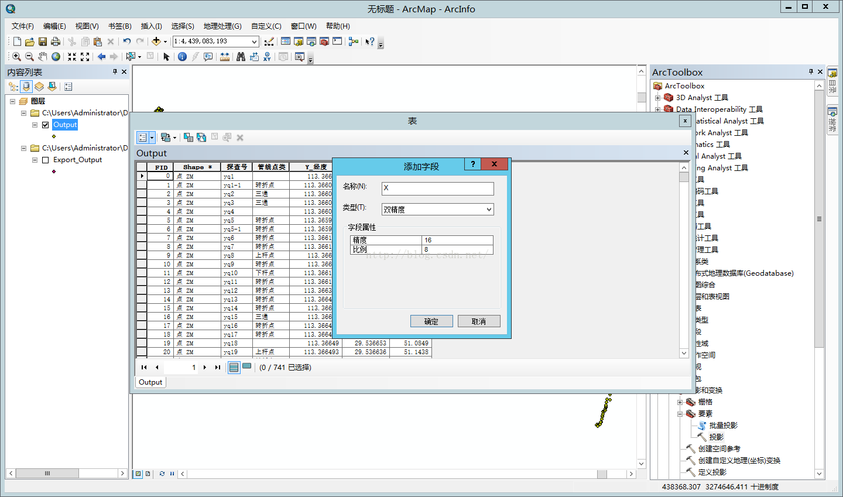This screenshot has width=843, height=497.
Task: List By Visibility in table of contents
Action: pyautogui.click(x=39, y=87)
